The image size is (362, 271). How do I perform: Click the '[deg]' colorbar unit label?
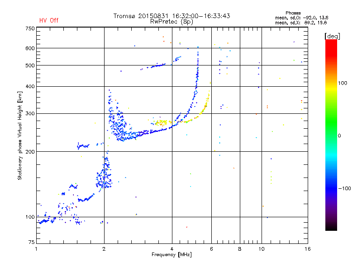tap(332, 36)
